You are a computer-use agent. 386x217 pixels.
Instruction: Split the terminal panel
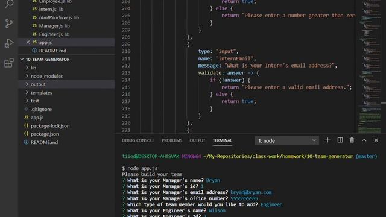[x=340, y=140]
